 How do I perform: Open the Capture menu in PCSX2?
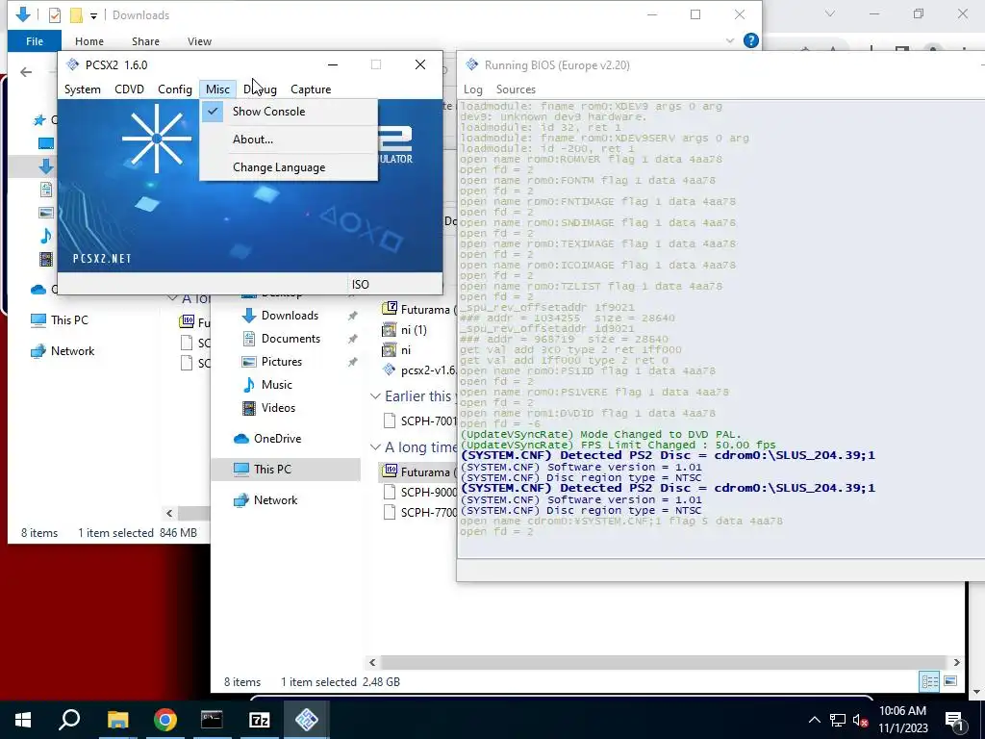point(311,89)
